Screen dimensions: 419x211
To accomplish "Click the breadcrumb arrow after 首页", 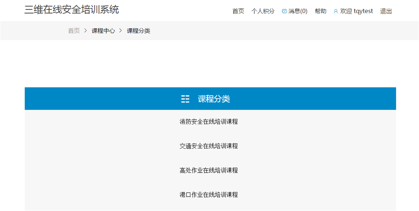I will (x=86, y=31).
